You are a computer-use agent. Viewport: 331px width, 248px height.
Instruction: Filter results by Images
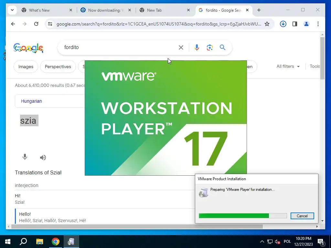[x=26, y=67]
